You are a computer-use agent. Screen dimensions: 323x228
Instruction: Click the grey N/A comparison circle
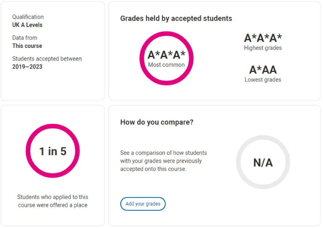263,162
